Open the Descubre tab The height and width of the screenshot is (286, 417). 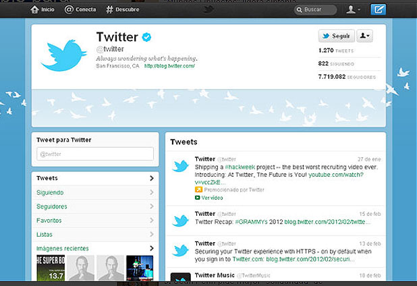(123, 9)
